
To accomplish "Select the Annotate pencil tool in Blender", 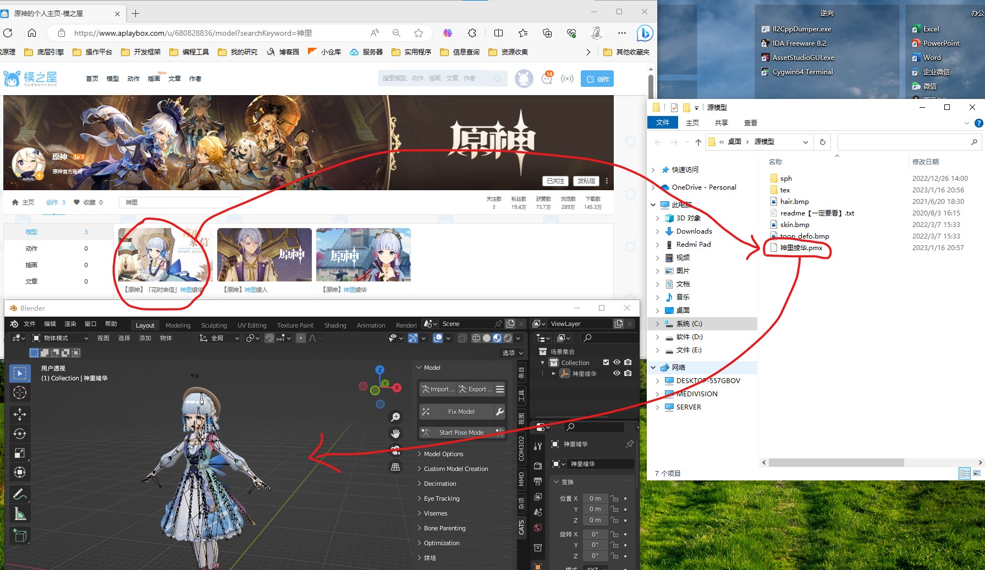I will (20, 495).
